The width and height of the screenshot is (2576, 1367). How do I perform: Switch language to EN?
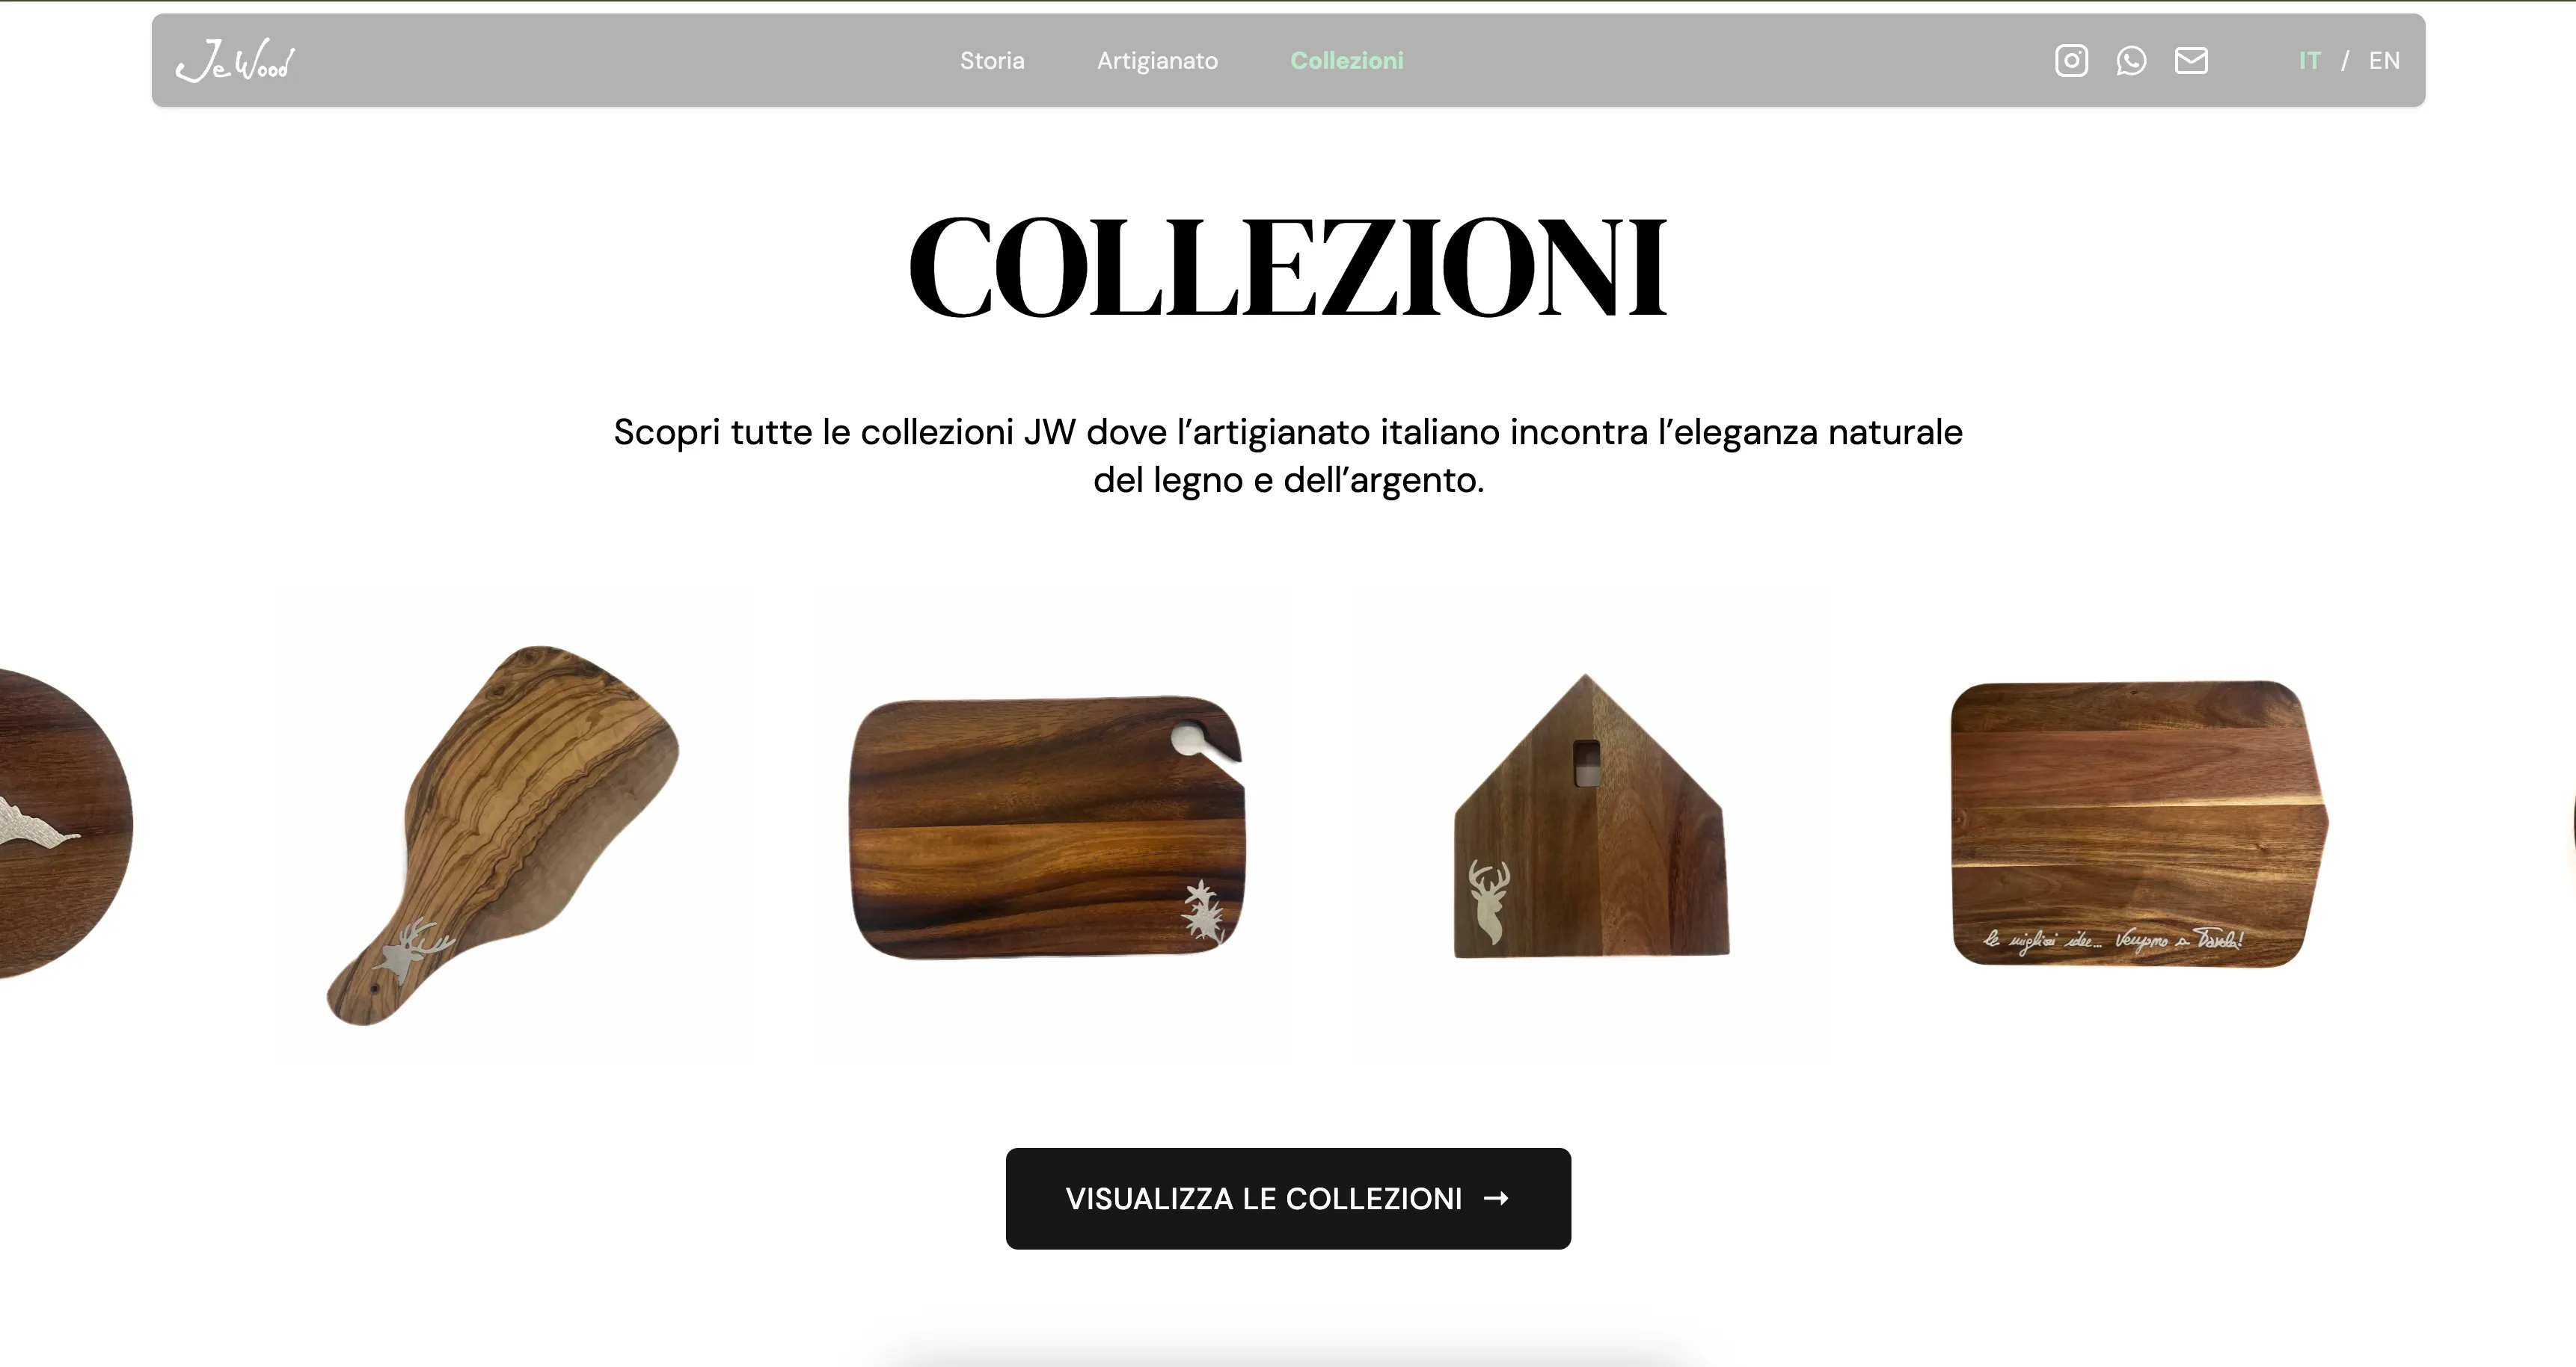(x=2384, y=60)
